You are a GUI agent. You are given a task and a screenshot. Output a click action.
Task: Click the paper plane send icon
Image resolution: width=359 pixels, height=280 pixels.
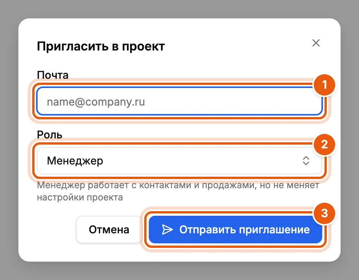coord(167,230)
